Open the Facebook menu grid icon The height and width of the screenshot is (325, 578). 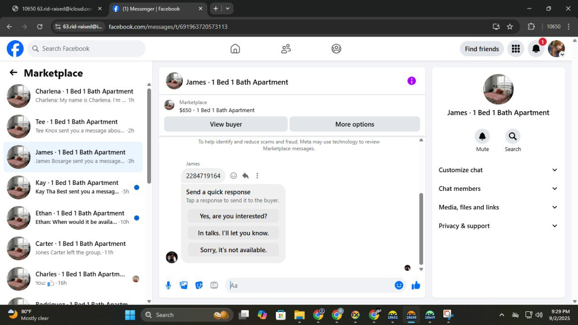(516, 49)
